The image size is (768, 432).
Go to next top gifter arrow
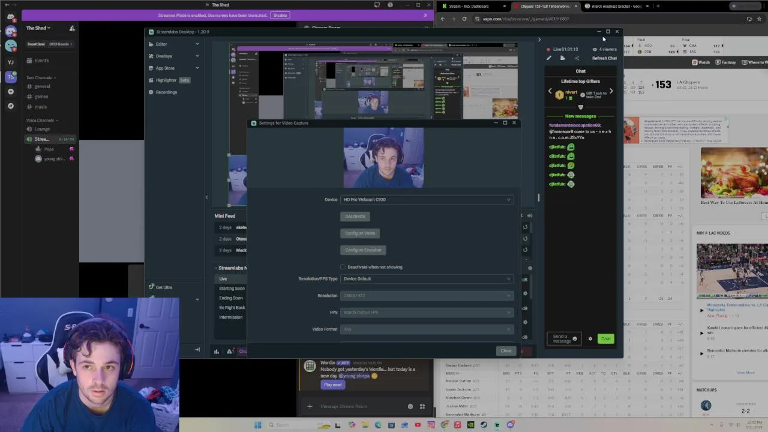tap(611, 91)
